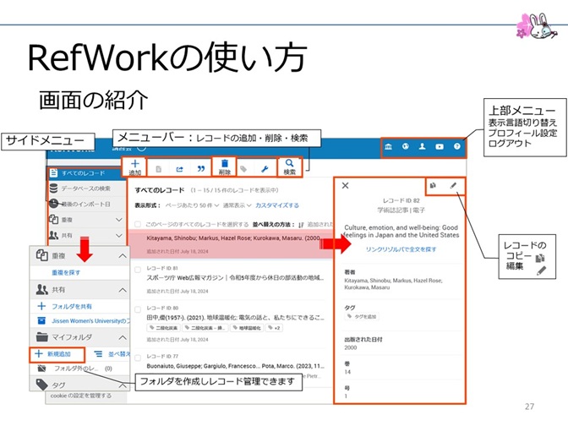Expand collapsed 共有 section with down chevron
Screen dimensions: 568x426
pos(119,235)
